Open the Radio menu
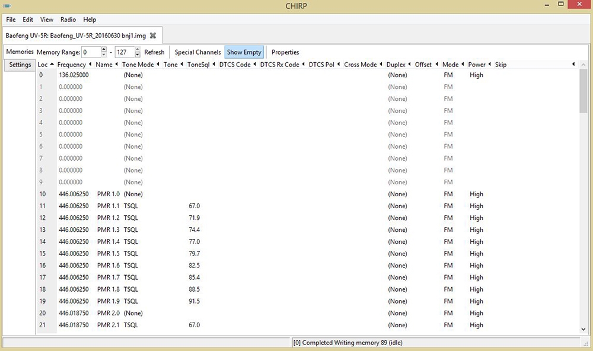 tap(68, 20)
